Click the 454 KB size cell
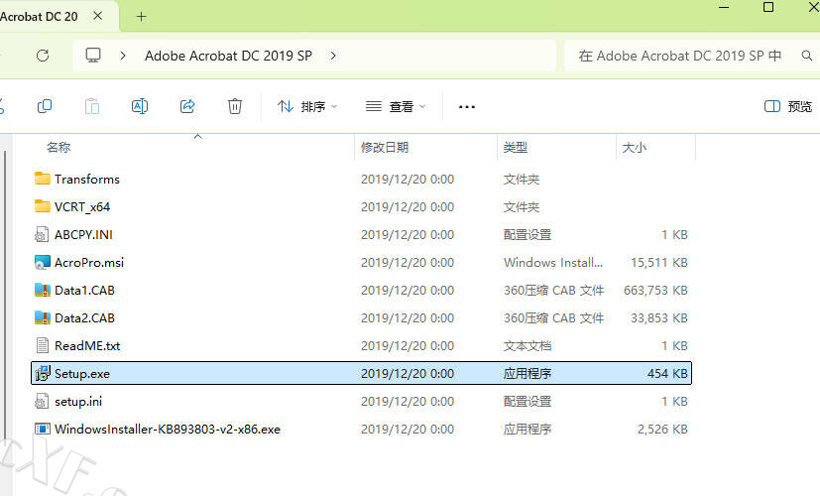This screenshot has height=496, width=820. click(x=667, y=374)
